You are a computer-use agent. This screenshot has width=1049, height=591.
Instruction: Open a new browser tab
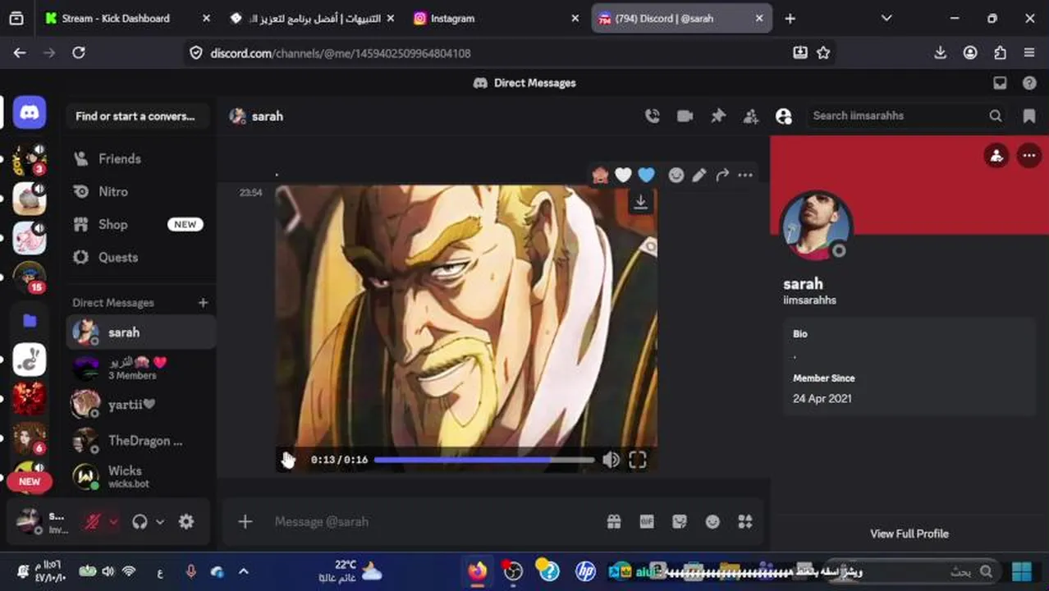(x=790, y=18)
